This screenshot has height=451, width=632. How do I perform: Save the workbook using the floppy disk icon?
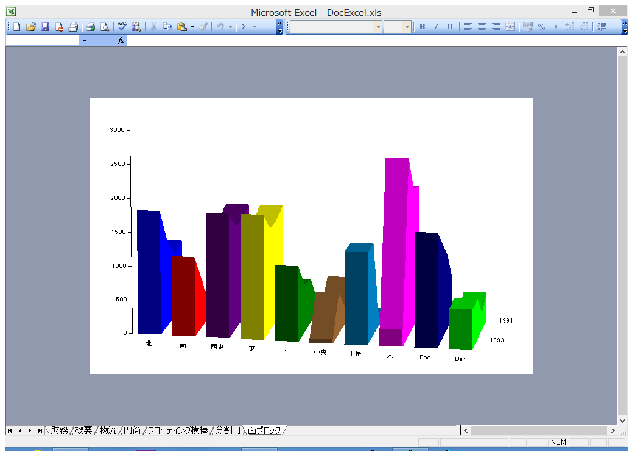(x=45, y=27)
